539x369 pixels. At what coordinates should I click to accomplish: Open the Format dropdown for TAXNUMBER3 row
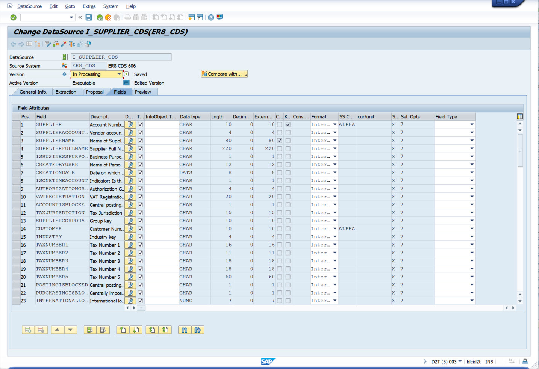(335, 261)
